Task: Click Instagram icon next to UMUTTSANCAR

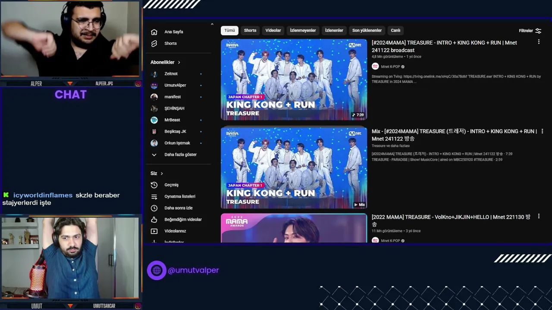Action: click(138, 306)
